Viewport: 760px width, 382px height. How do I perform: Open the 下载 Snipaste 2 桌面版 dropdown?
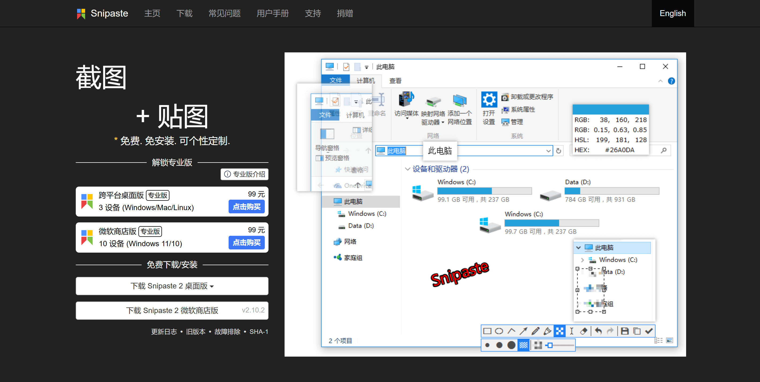[x=172, y=286]
